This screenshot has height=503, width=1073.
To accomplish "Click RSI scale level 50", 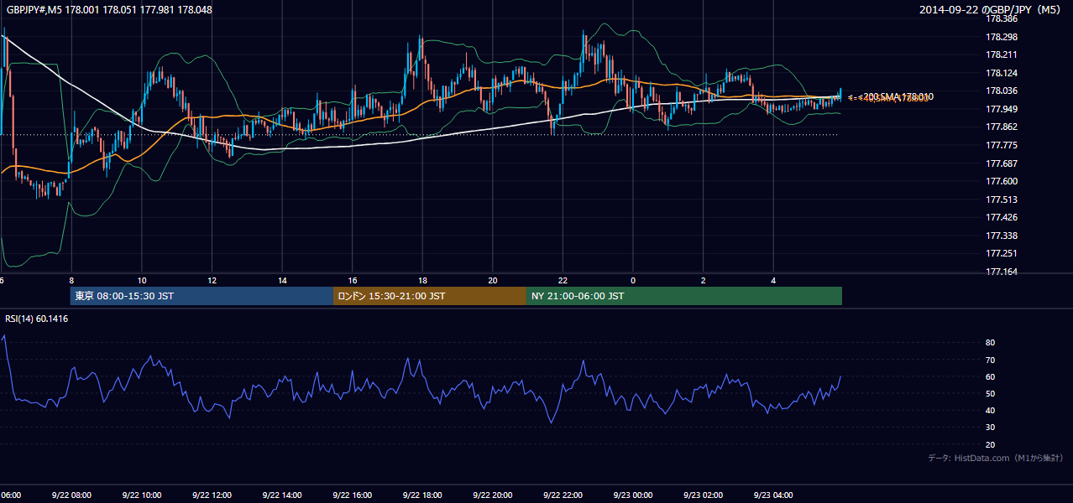I will click(x=991, y=393).
